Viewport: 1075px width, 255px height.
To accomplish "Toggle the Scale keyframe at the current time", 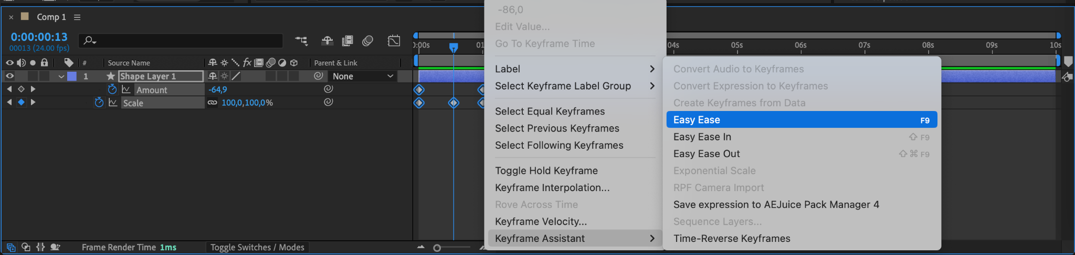I will [21, 102].
